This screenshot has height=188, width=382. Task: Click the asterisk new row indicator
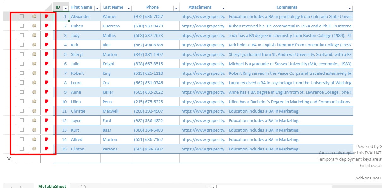[9, 158]
